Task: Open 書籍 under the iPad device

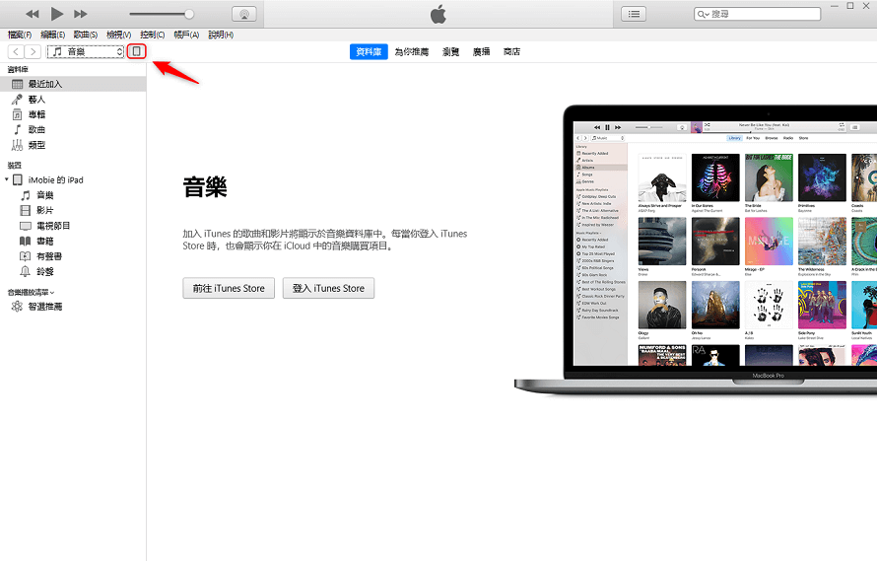Action: [73, 241]
